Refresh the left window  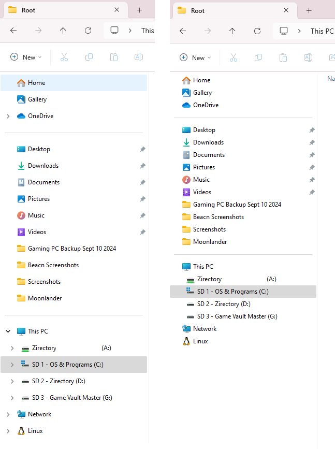[88, 31]
